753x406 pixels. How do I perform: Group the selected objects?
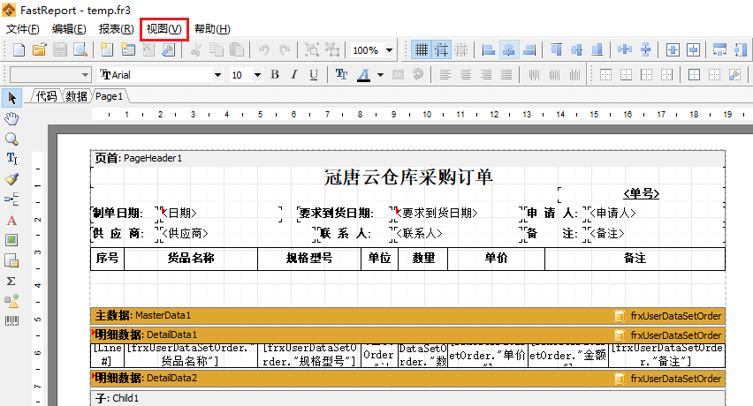point(312,49)
